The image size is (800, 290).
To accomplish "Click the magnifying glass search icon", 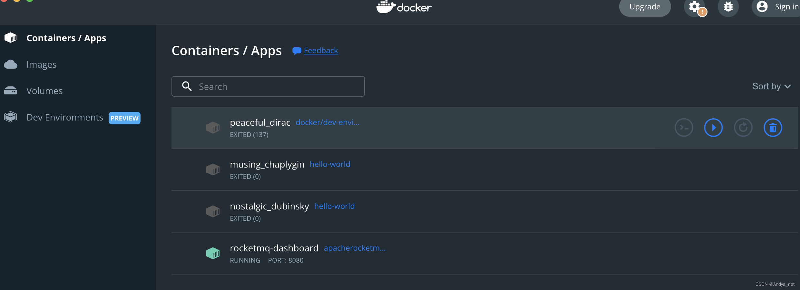I will pos(187,86).
